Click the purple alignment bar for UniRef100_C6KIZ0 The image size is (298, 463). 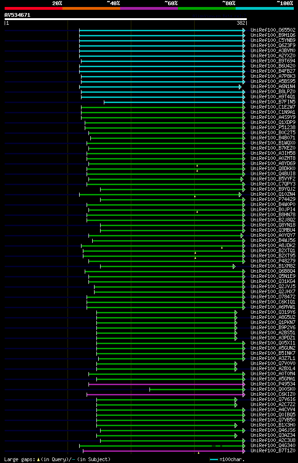click(x=165, y=394)
